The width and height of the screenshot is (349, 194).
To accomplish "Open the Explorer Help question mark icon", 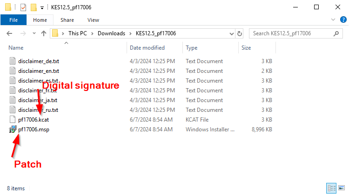I will point(342,20).
